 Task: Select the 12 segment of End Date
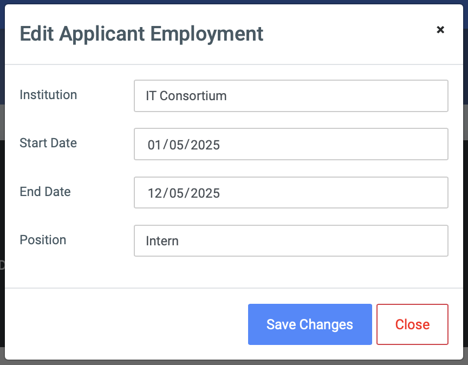[x=154, y=193]
